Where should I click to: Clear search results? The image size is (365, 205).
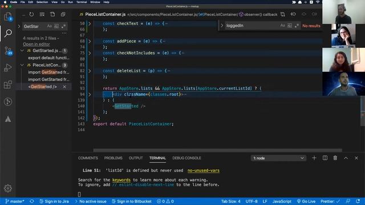[42, 14]
